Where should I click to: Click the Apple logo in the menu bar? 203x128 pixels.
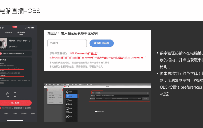coord(46,84)
